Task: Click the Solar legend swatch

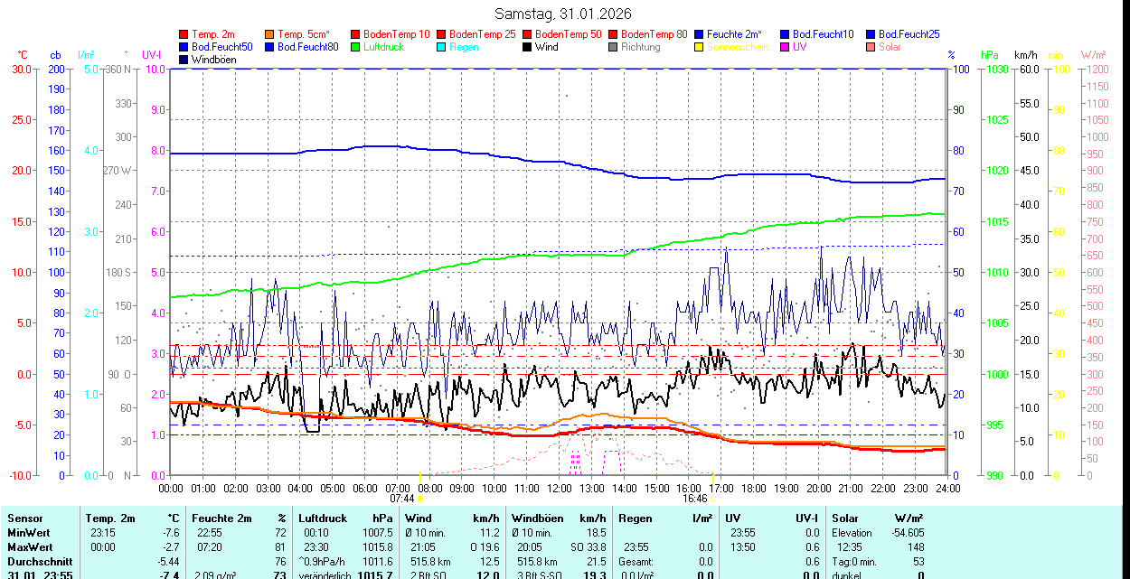Action: (871, 47)
